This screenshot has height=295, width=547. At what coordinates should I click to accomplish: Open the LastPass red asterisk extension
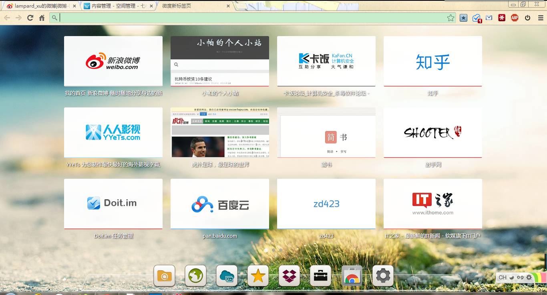[502, 18]
